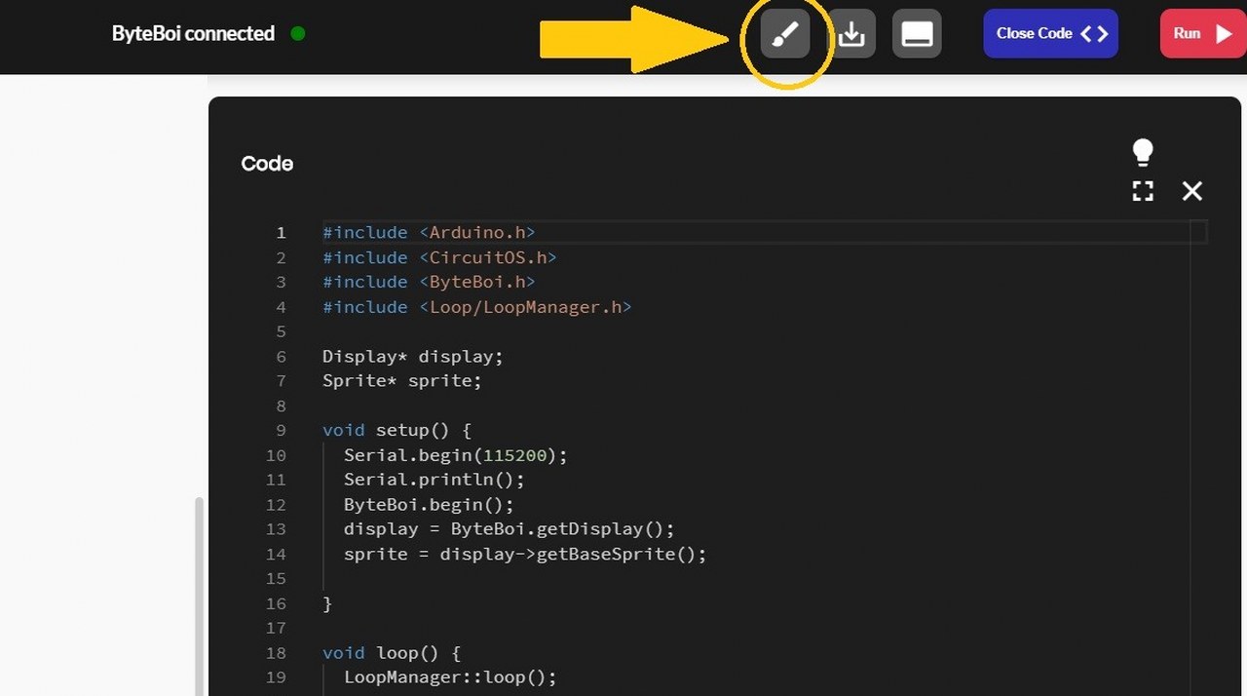
Task: Click the LoopManager::loop(); line
Action: click(450, 677)
